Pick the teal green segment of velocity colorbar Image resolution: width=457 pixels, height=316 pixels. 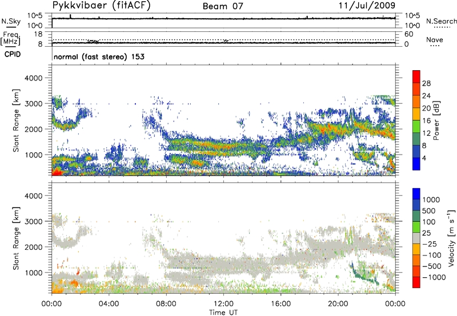(416, 216)
